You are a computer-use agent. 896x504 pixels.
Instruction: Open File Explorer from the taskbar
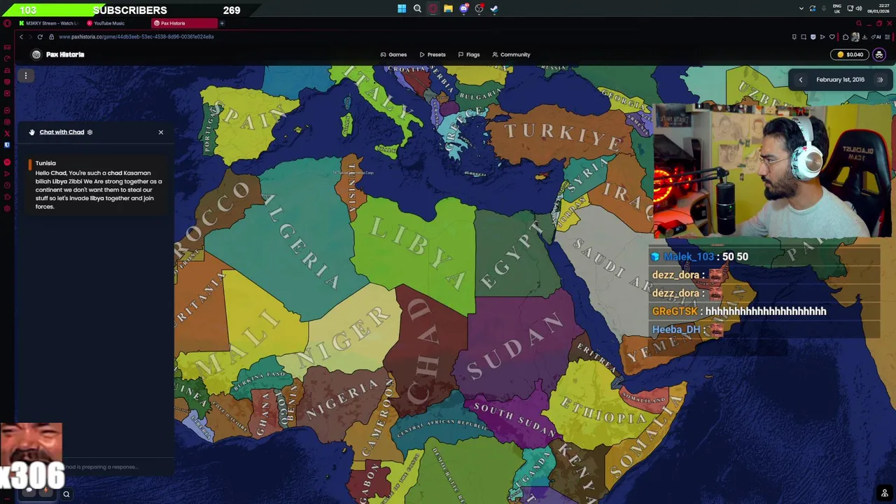tap(448, 9)
